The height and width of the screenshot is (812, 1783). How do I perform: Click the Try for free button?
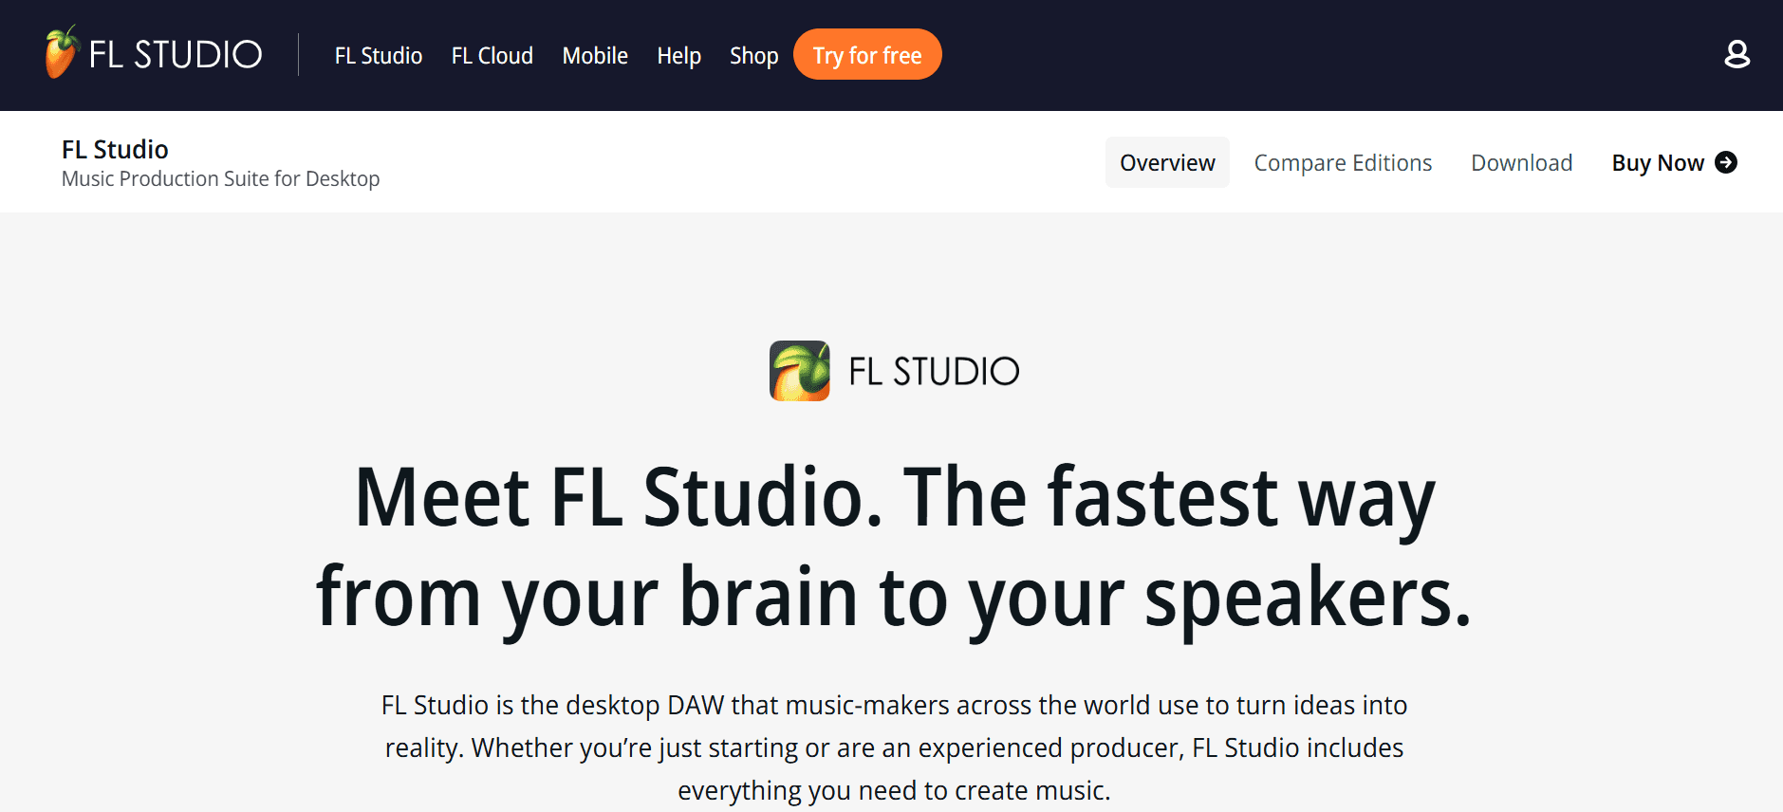point(867,54)
